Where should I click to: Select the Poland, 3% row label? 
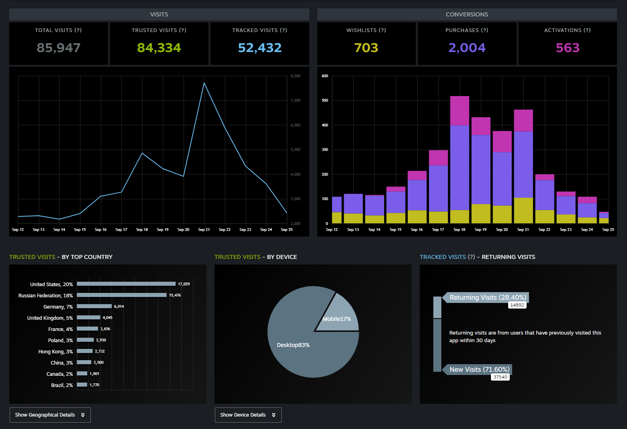tap(60, 341)
